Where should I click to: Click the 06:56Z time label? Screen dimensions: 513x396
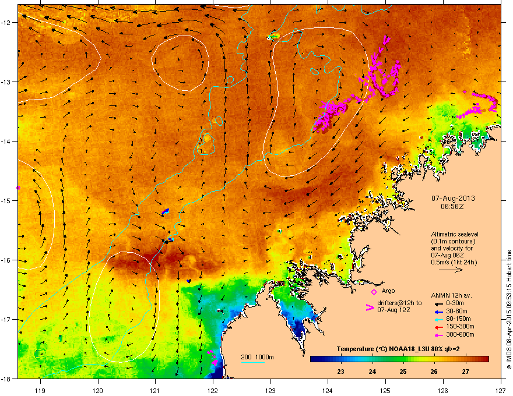click(x=452, y=207)
